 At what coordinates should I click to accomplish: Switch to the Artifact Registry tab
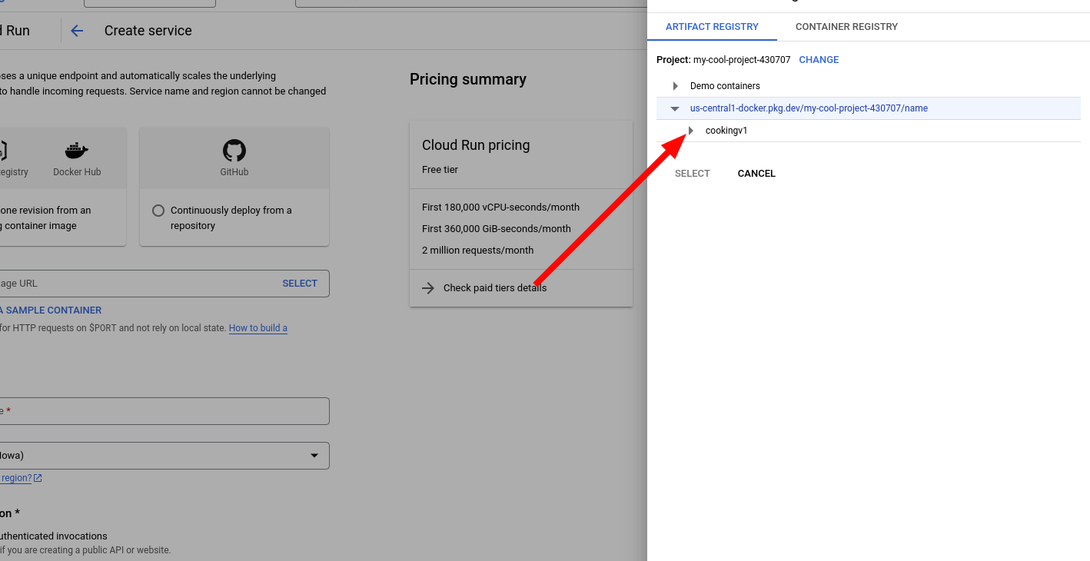click(x=712, y=27)
